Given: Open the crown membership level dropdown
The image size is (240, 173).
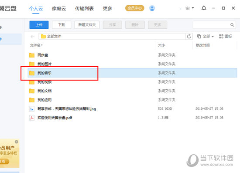Looking at the screenshot, I should click(x=190, y=8).
